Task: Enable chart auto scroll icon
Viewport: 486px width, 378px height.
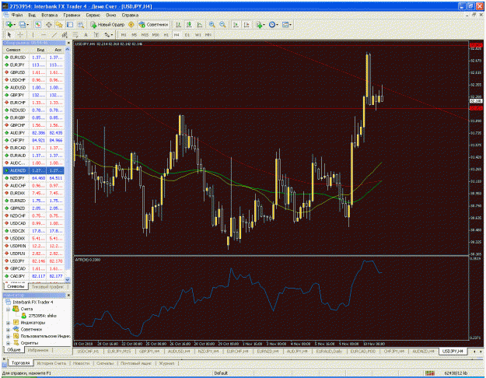Action: pyautogui.click(x=236, y=24)
